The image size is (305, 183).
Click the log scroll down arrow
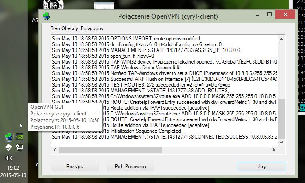tap(281, 143)
